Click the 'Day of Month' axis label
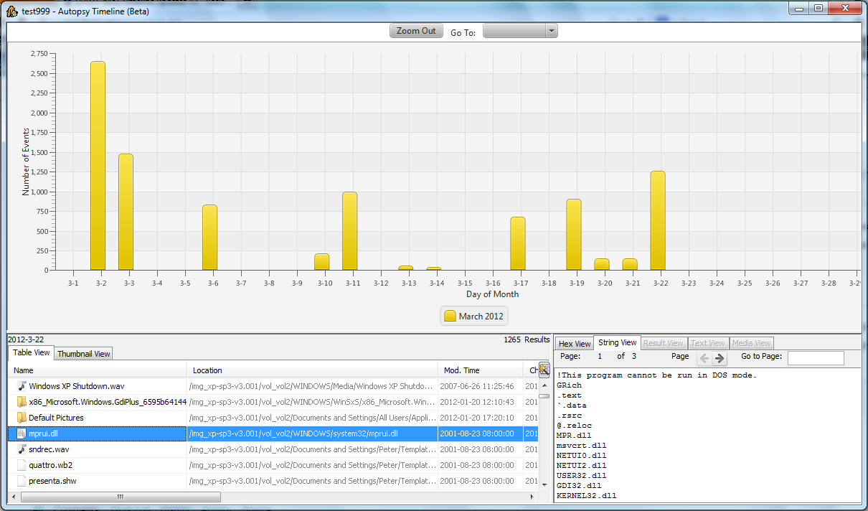Image resolution: width=868 pixels, height=511 pixels. (492, 294)
